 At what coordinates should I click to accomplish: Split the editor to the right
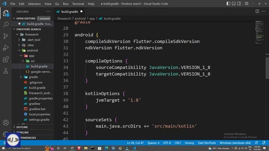pos(257,11)
